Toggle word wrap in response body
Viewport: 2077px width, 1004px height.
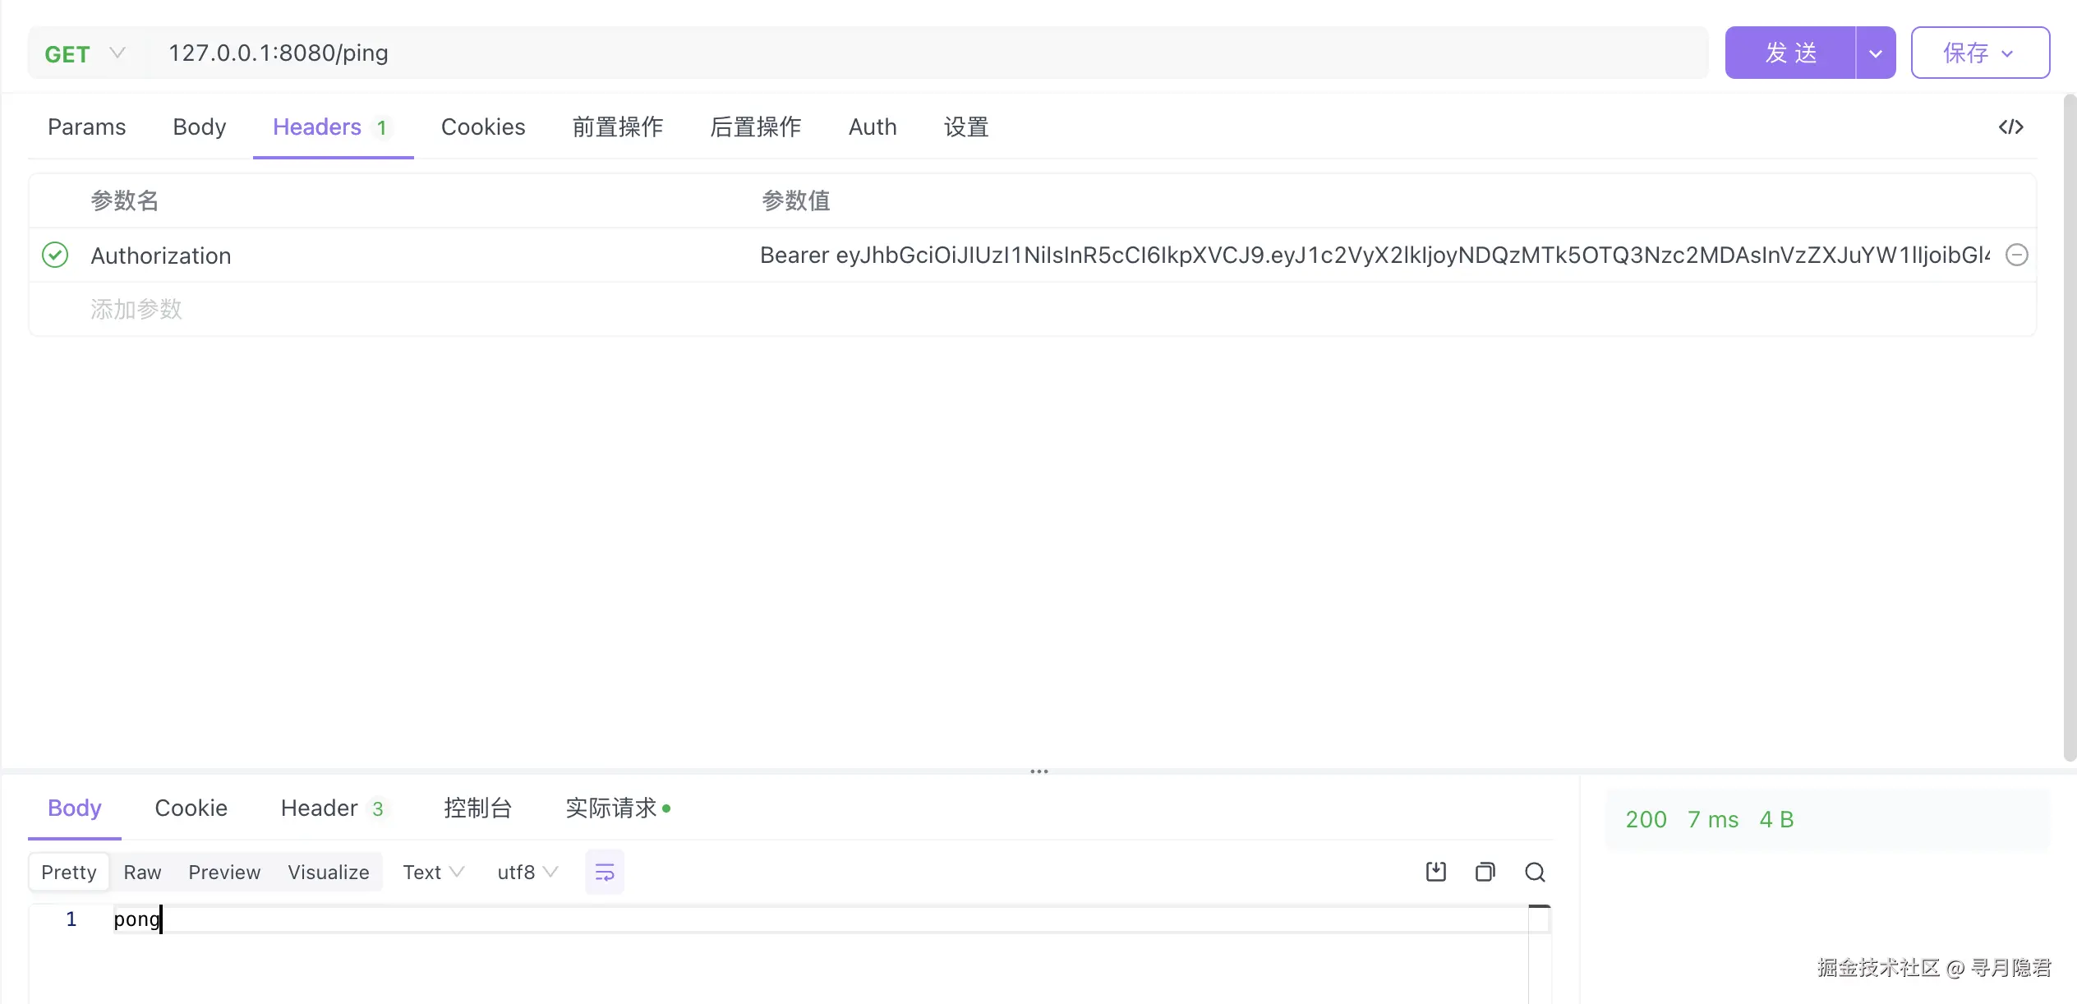coord(604,872)
